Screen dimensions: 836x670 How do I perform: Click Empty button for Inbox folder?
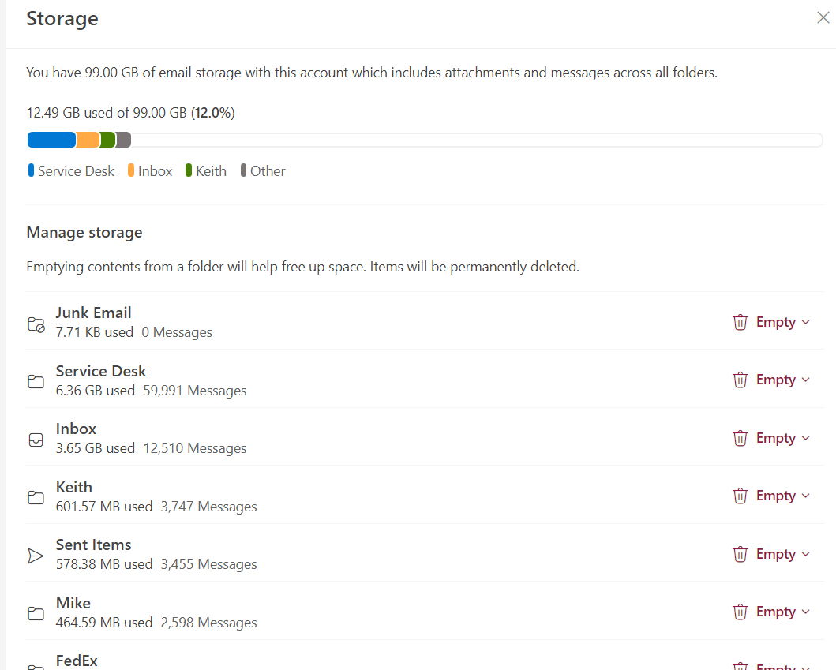tap(771, 438)
